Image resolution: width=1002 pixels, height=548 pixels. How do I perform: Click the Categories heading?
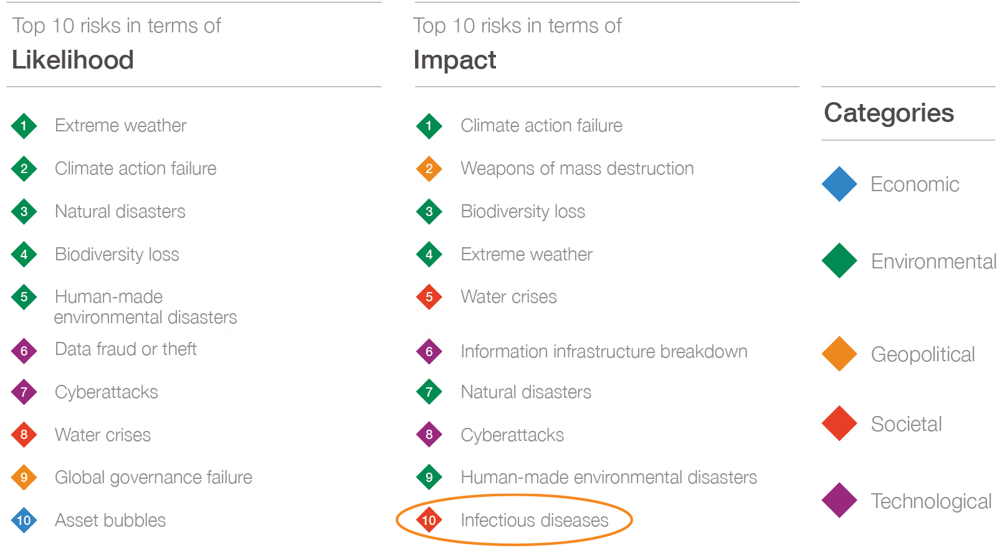click(889, 113)
